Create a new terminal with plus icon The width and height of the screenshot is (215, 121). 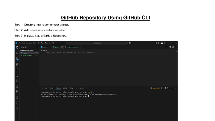click(x=162, y=88)
